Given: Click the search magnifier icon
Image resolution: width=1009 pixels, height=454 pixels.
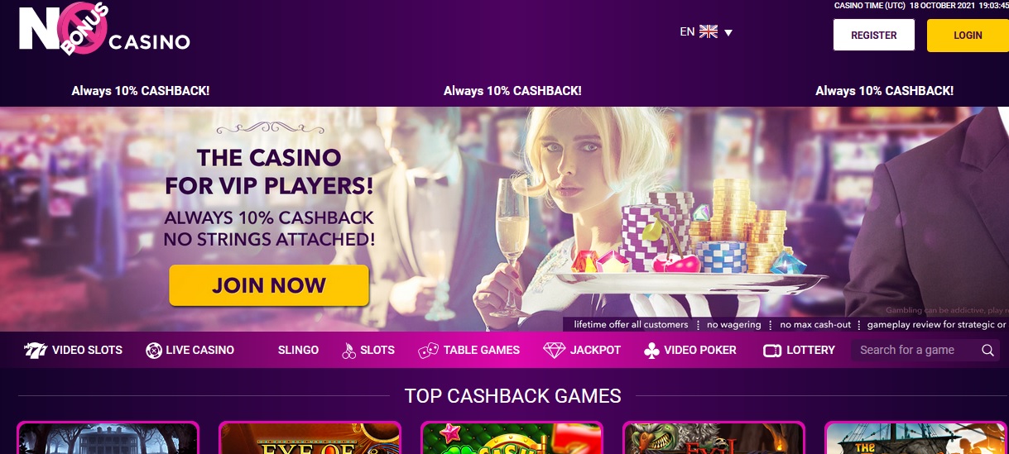Looking at the screenshot, I should pos(987,351).
